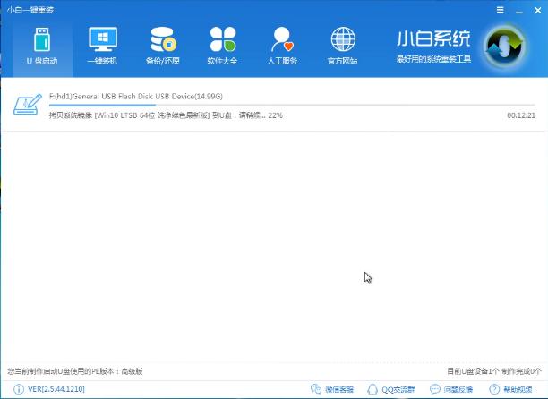Open the 人工服务 tab
Image resolution: width=548 pixels, height=399 pixels.
point(282,47)
